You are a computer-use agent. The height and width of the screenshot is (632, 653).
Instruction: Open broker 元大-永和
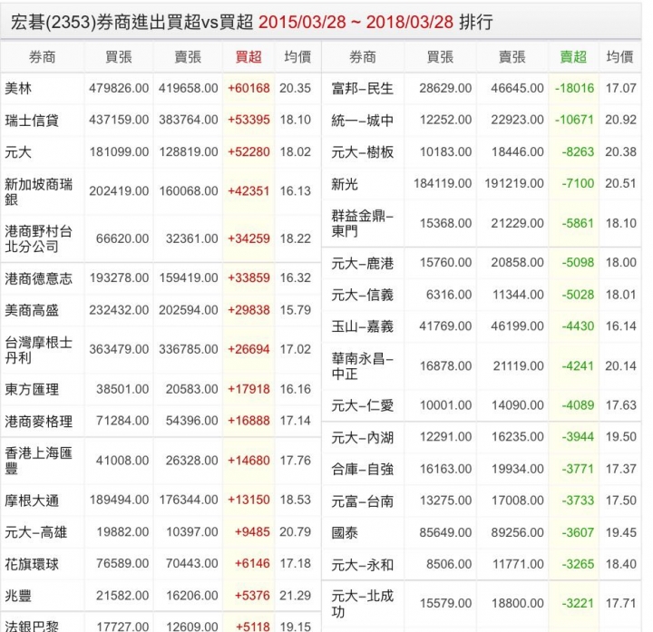coord(362,565)
